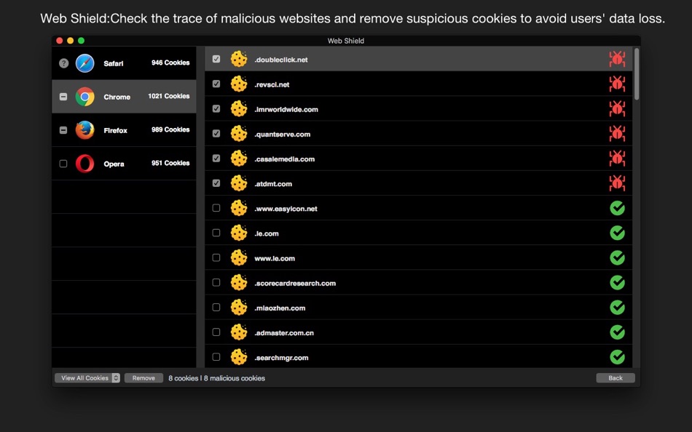Click the cookie icon for .atdmt.com
692x432 pixels.
coord(239,183)
